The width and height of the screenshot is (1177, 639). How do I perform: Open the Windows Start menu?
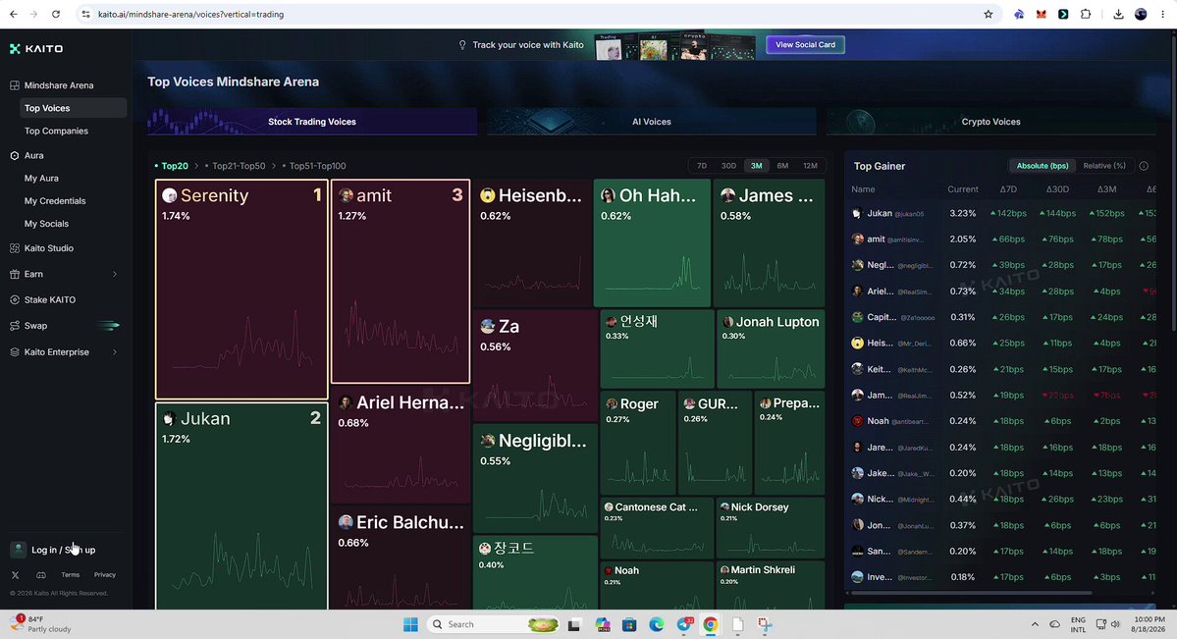410,624
